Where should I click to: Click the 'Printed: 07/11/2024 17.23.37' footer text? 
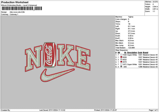(x=105, y=110)
